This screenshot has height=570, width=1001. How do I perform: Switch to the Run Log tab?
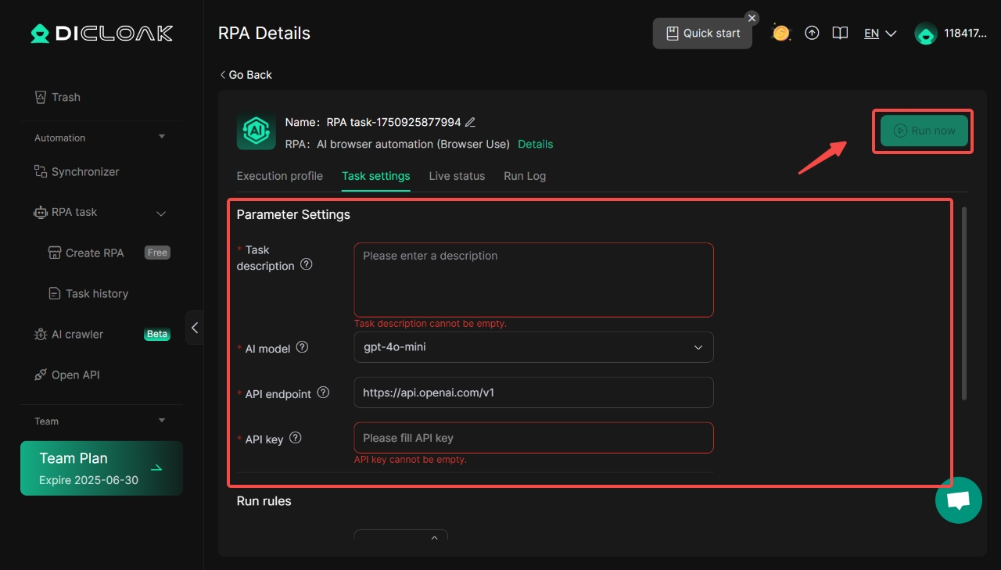[525, 176]
